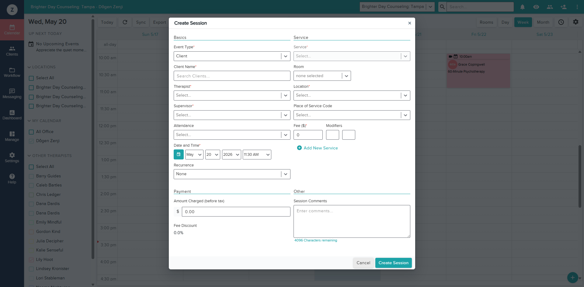Open calendar settings gear icon
The width and height of the screenshot is (584, 287).
[x=575, y=22]
